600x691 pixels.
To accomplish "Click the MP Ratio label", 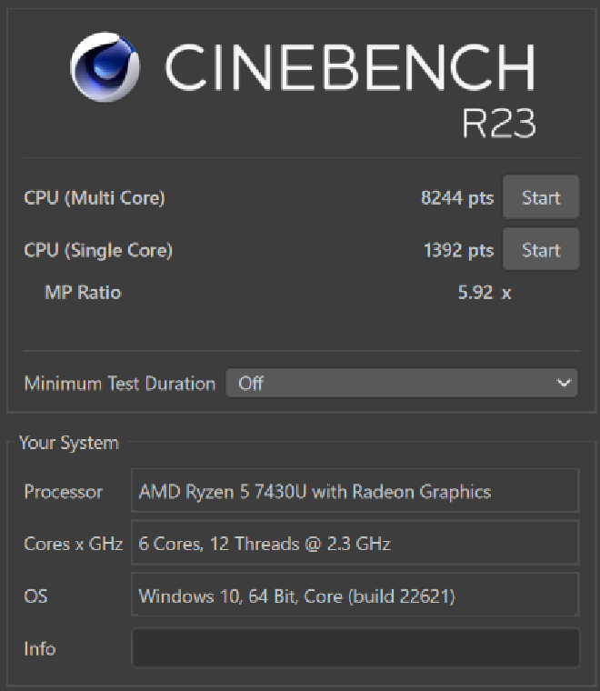I will click(83, 293).
